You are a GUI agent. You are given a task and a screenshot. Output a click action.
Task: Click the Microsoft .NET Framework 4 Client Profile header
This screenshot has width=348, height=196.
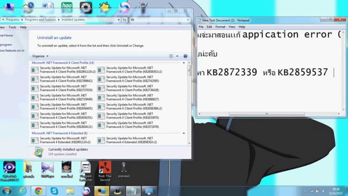[63, 63]
